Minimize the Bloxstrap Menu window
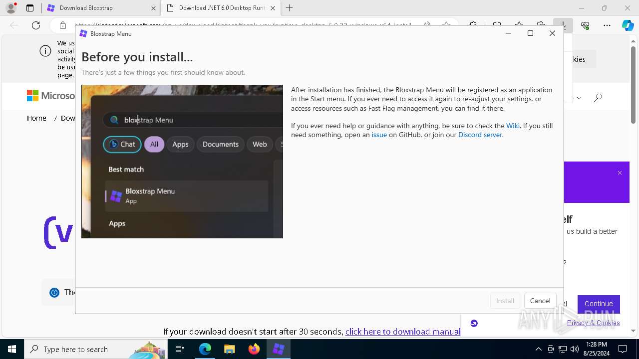The height and width of the screenshot is (359, 639). point(508,33)
